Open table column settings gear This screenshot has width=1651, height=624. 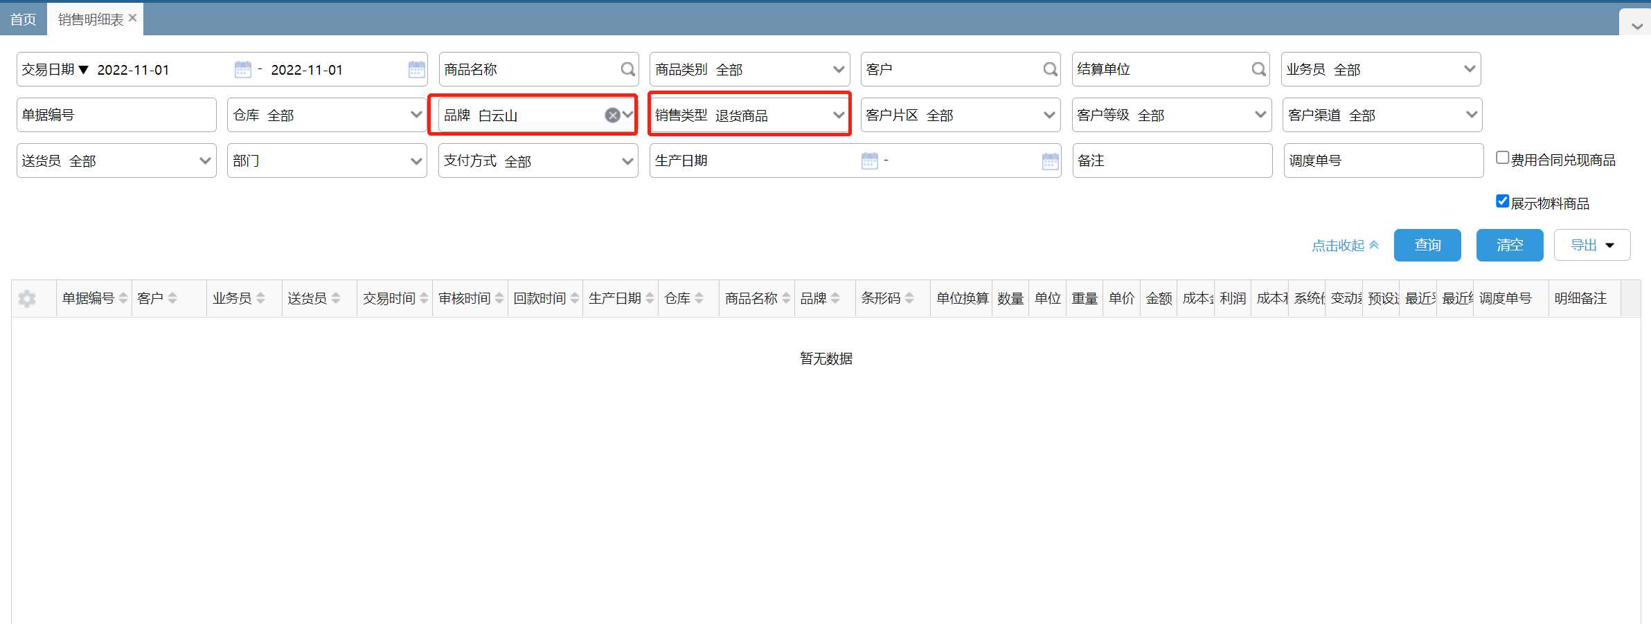click(x=27, y=299)
